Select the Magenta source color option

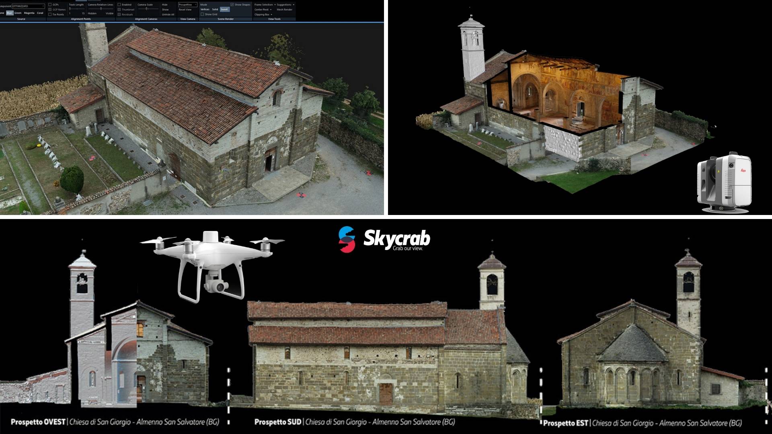coord(29,13)
